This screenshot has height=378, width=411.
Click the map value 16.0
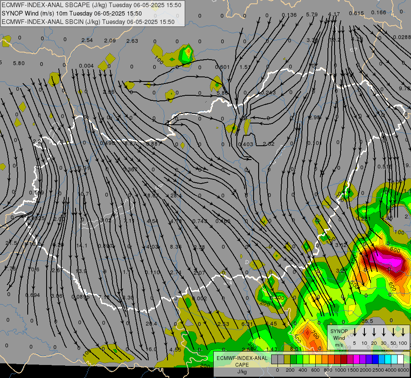tap(151, 349)
